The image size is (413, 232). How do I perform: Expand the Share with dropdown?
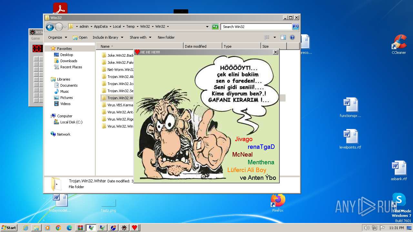click(140, 37)
